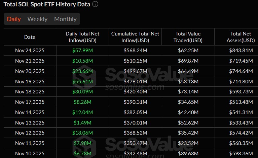Click the $541.31M net assets cell

click(x=241, y=112)
